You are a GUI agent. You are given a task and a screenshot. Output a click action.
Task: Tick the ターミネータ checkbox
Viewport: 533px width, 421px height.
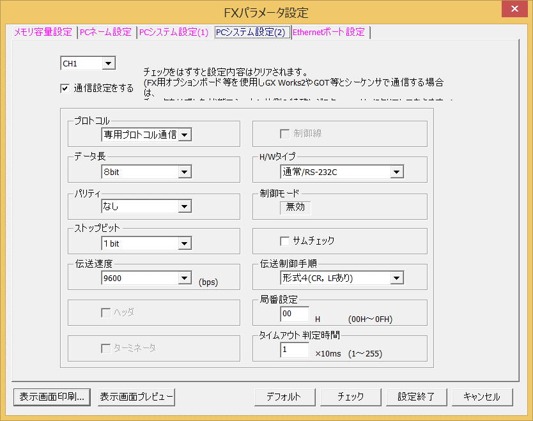[x=106, y=348]
